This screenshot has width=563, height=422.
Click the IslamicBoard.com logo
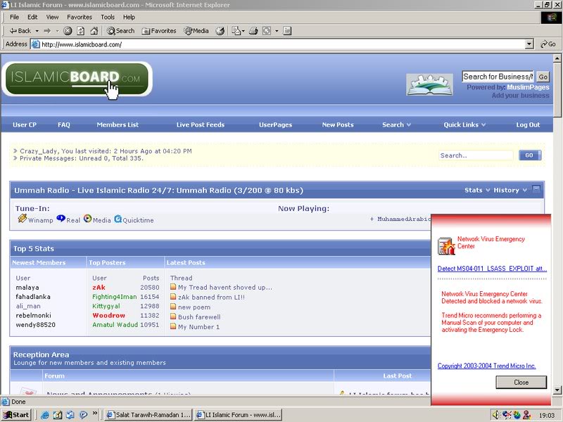pyautogui.click(x=77, y=79)
